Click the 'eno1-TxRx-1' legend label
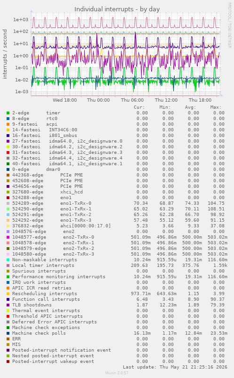Screen dimensions: 234x378 pos(76,209)
